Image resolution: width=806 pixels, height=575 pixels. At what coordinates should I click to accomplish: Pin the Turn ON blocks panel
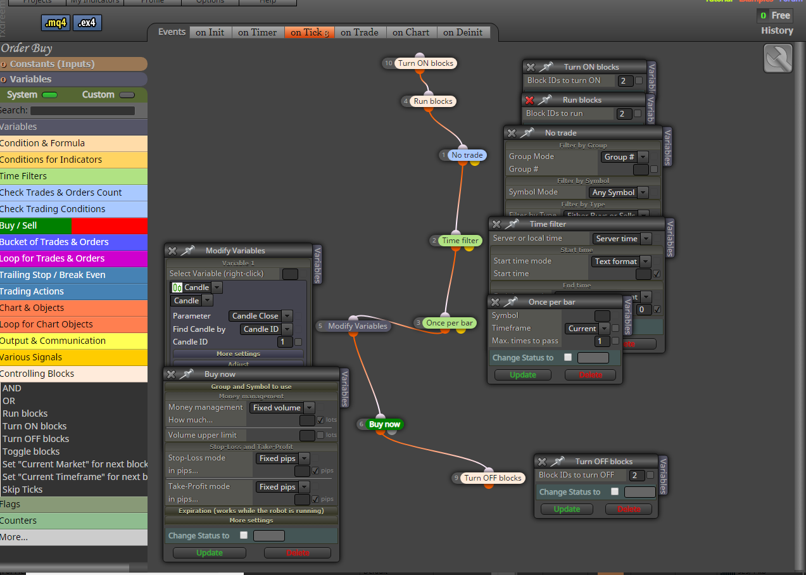pos(546,66)
